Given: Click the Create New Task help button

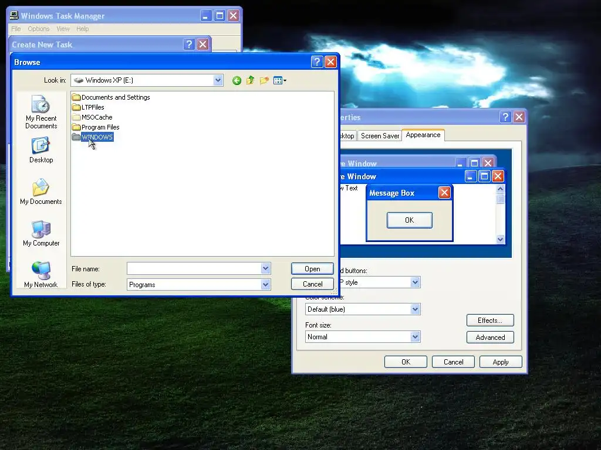Looking at the screenshot, I should (x=188, y=45).
